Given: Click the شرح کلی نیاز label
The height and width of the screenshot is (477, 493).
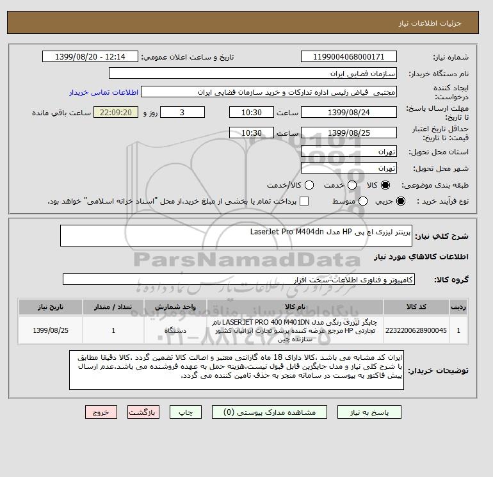Looking at the screenshot, I should pos(442,236).
